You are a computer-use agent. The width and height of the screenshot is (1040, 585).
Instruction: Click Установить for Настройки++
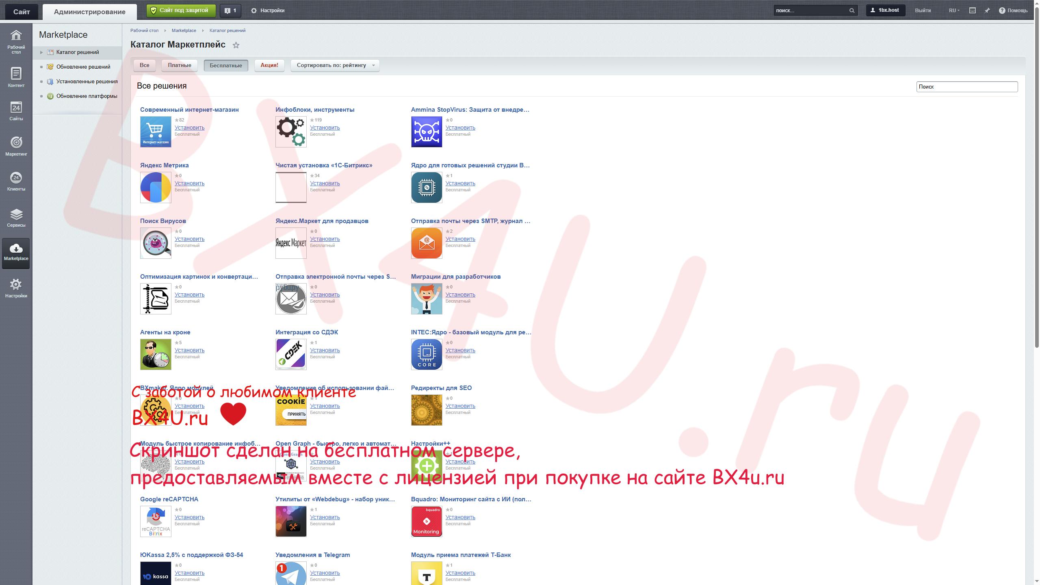pyautogui.click(x=460, y=461)
